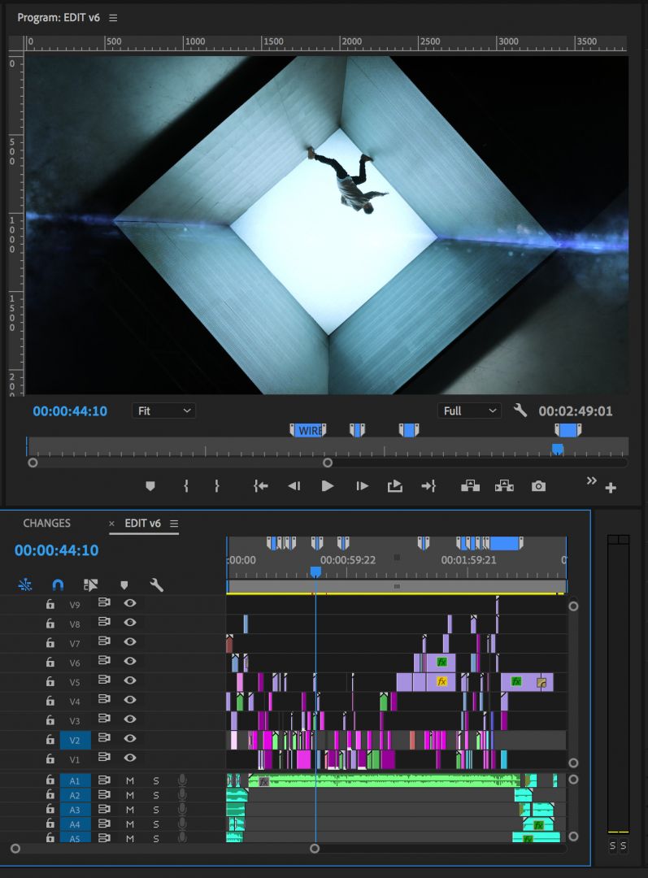Screen dimensions: 648x878
Task: Switch to the CHANGES sequence tab
Action: pos(46,524)
